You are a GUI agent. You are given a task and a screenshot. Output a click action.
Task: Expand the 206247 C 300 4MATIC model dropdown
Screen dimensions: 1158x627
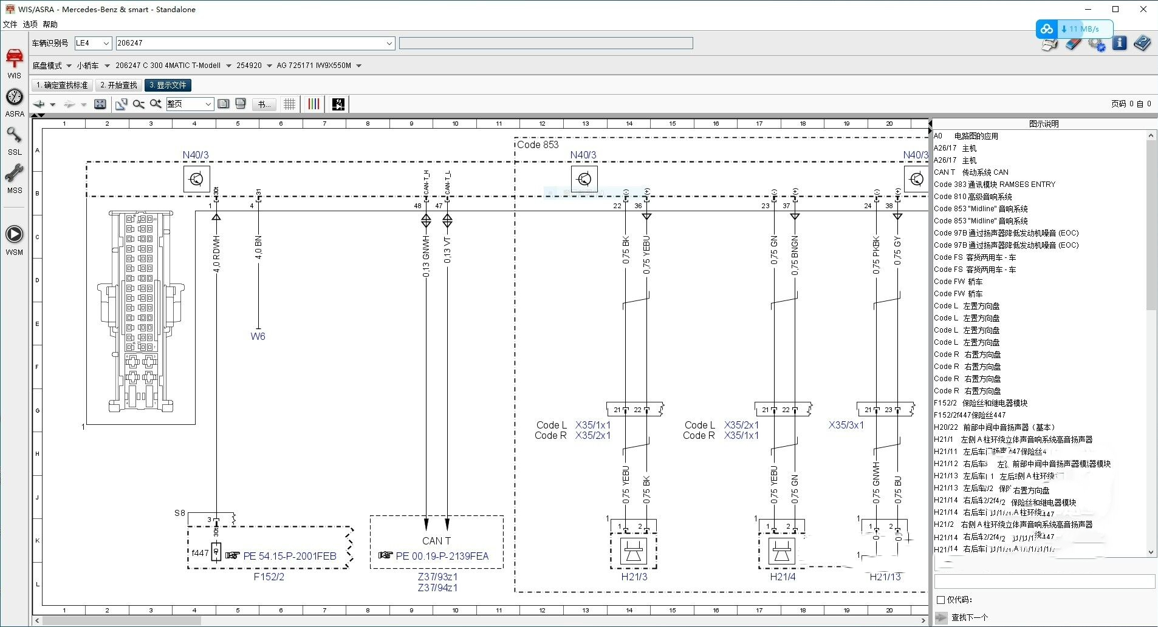point(228,66)
